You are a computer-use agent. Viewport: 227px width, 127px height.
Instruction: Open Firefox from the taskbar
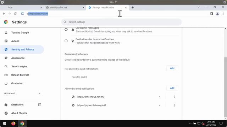[13, 123]
